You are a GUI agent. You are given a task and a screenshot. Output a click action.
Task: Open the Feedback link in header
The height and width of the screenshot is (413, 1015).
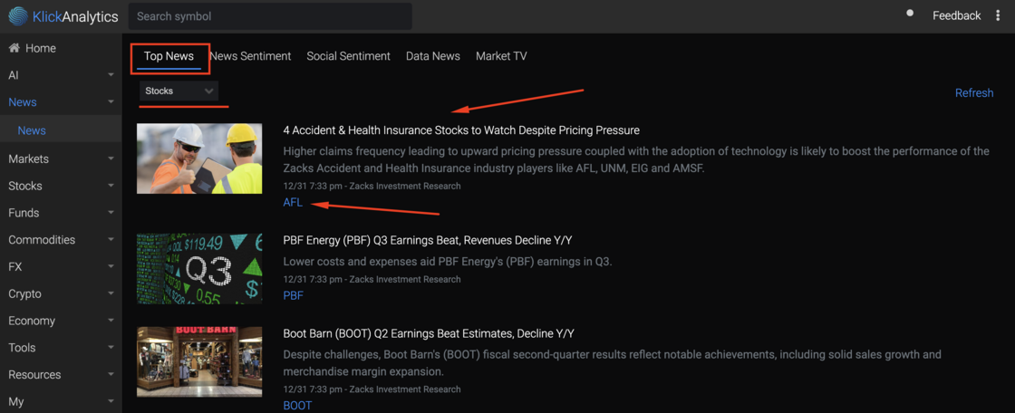(956, 15)
